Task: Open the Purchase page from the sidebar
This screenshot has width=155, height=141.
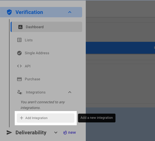Action: coord(32,79)
